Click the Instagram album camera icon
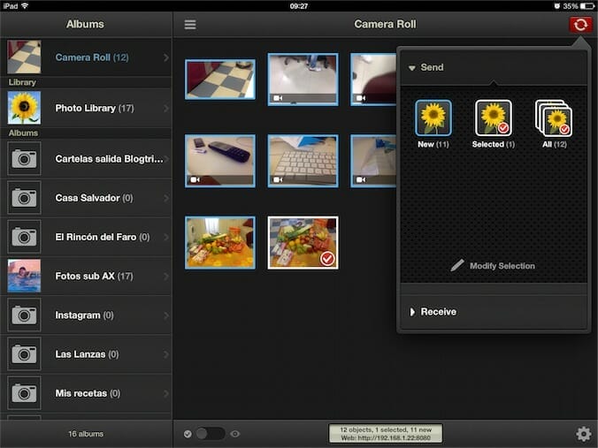This screenshot has width=598, height=448. (x=24, y=315)
